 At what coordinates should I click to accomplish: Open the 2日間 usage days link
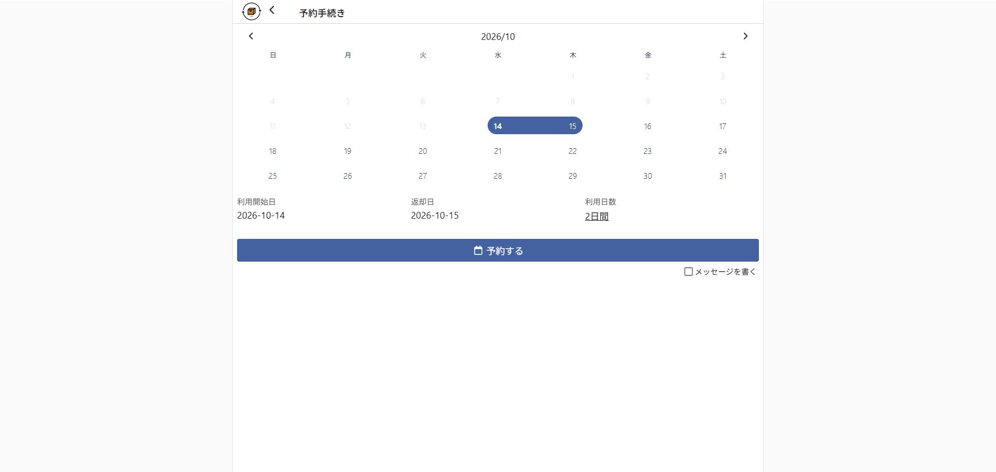[597, 216]
